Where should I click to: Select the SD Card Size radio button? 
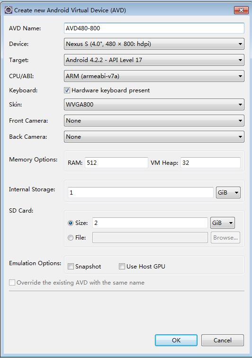(x=71, y=223)
